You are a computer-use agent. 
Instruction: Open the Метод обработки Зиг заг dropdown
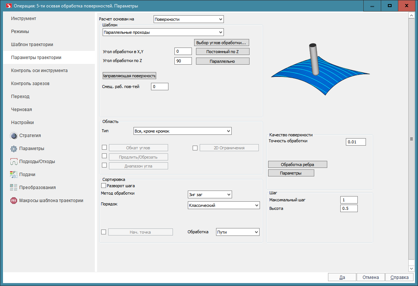pyautogui.click(x=210, y=195)
